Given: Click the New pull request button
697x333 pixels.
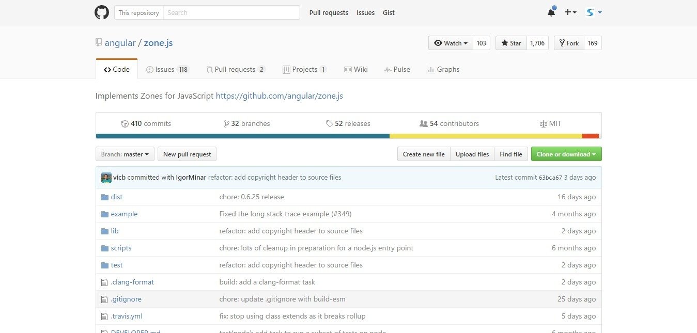Looking at the screenshot, I should coord(187,154).
